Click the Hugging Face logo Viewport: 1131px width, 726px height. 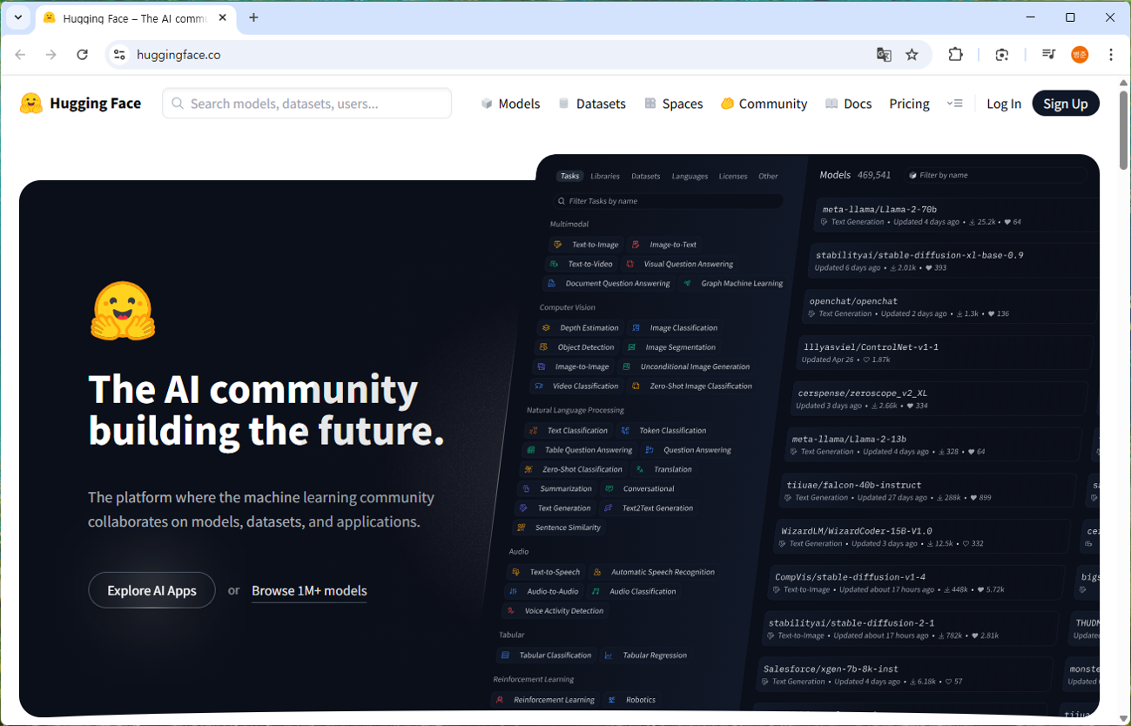coord(80,104)
